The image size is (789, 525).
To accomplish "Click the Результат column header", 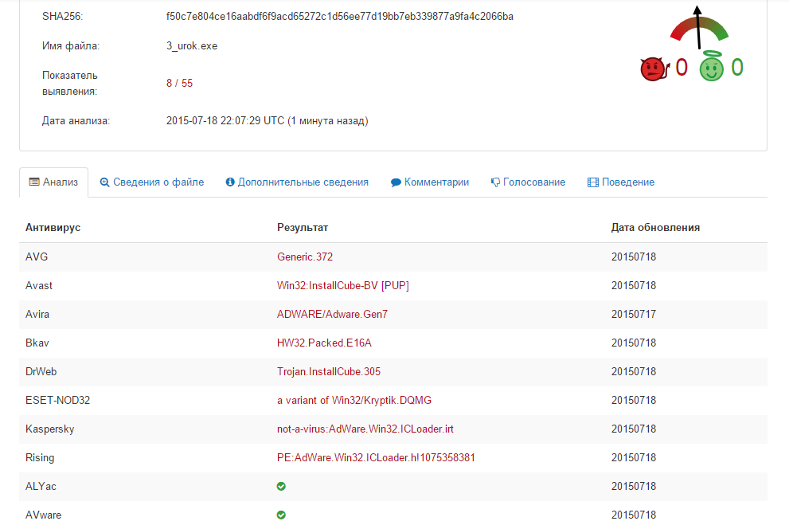I will coord(303,228).
